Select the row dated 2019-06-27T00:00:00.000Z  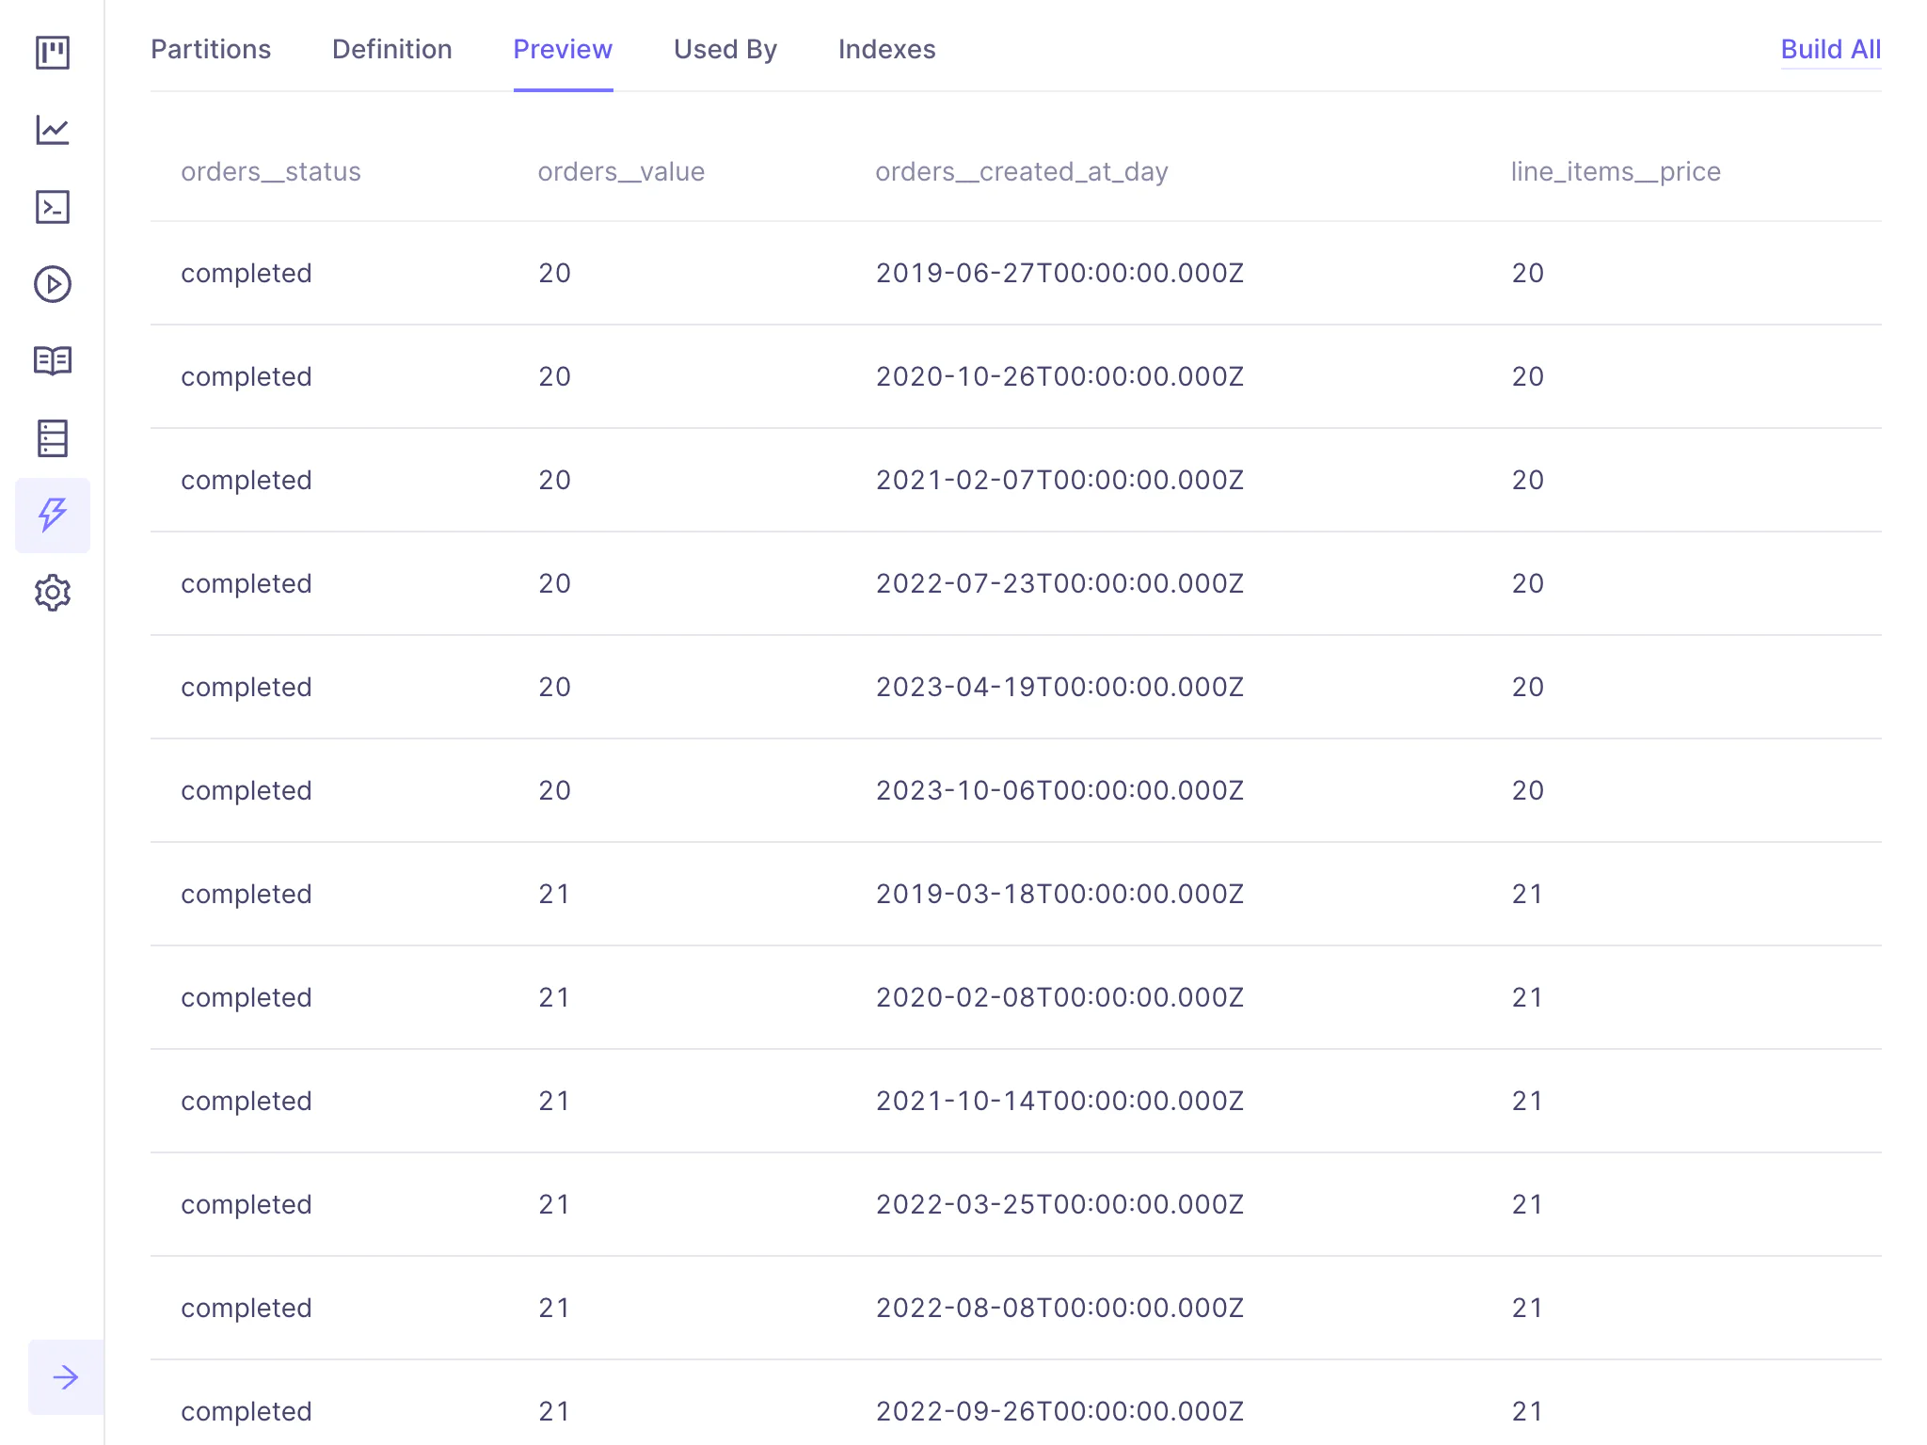tap(1059, 273)
